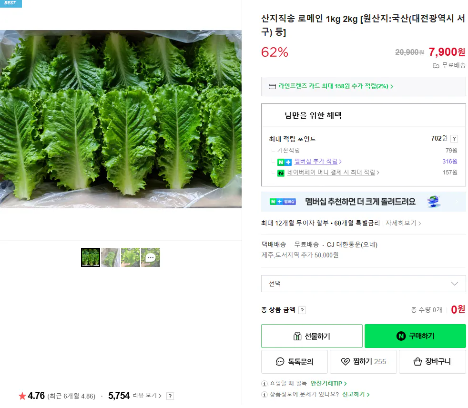Click the shopping cart icon on 장바구니
The image size is (468, 408).
tap(417, 361)
